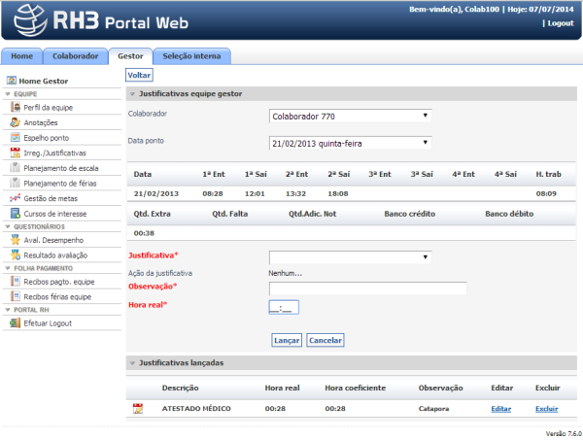Collapse the EQUIPE sidebar group
This screenshot has height=440, width=583.
click(8, 94)
